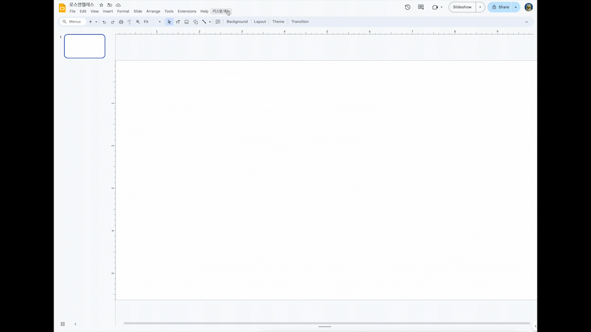Expand the Share options arrow
Screen dimensions: 591x332
tap(516, 7)
